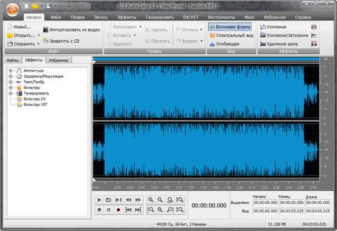Open the Открыть dropdown arrow
Image resolution: width=337 pixels, height=231 pixels.
click(39, 35)
